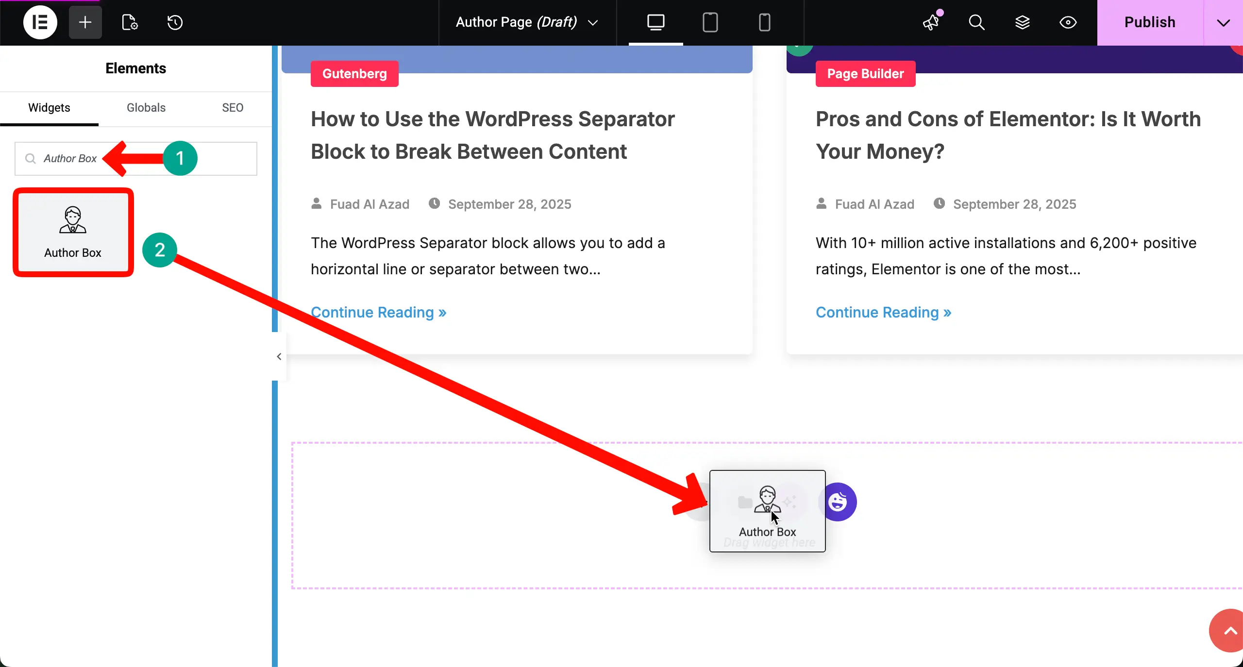This screenshot has height=667, width=1243.
Task: Switch to the Globals tab
Action: click(146, 108)
